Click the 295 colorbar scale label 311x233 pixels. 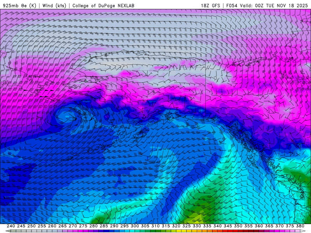pos(124,226)
